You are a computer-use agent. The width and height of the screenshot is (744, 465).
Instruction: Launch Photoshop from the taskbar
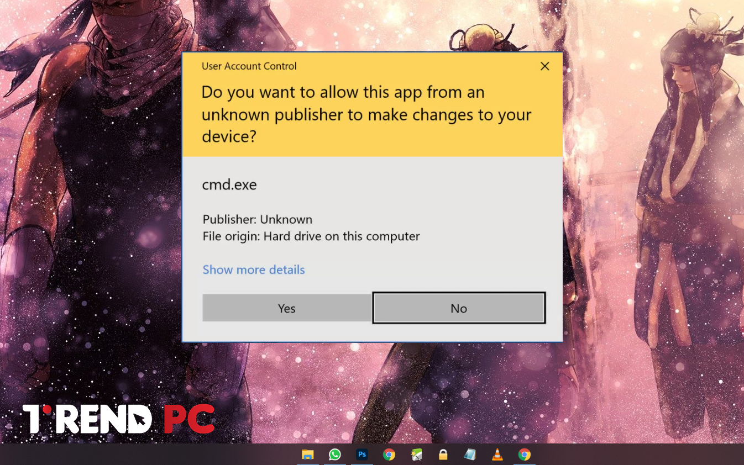pyautogui.click(x=362, y=455)
